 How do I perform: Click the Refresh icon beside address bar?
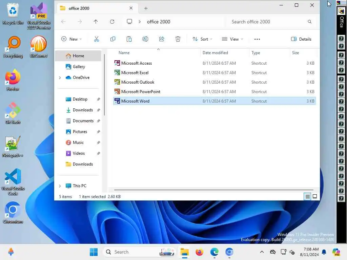point(112,22)
